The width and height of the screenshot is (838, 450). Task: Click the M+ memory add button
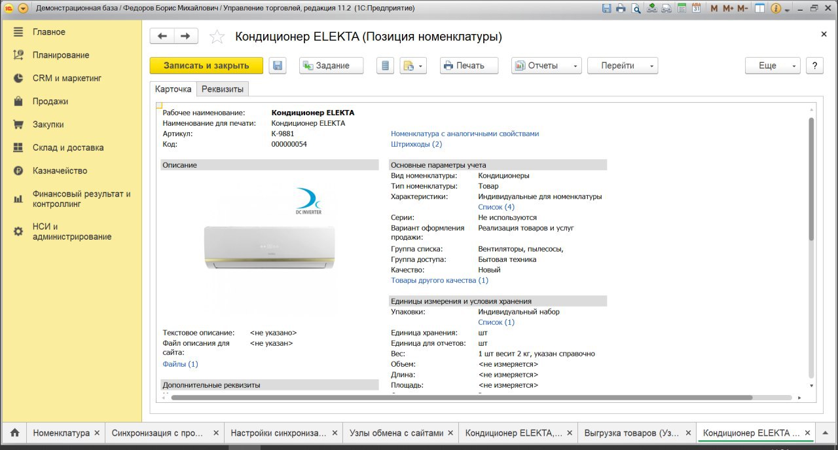[x=727, y=9]
